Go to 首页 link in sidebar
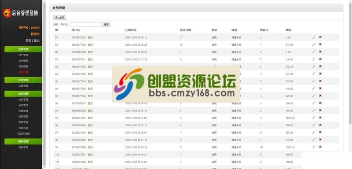This screenshot has height=169, width=352. click(x=29, y=40)
